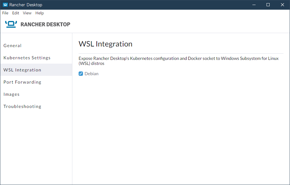The image size is (290, 185).
Task: Maximize the Rancher Desktop window
Action: 268,5
